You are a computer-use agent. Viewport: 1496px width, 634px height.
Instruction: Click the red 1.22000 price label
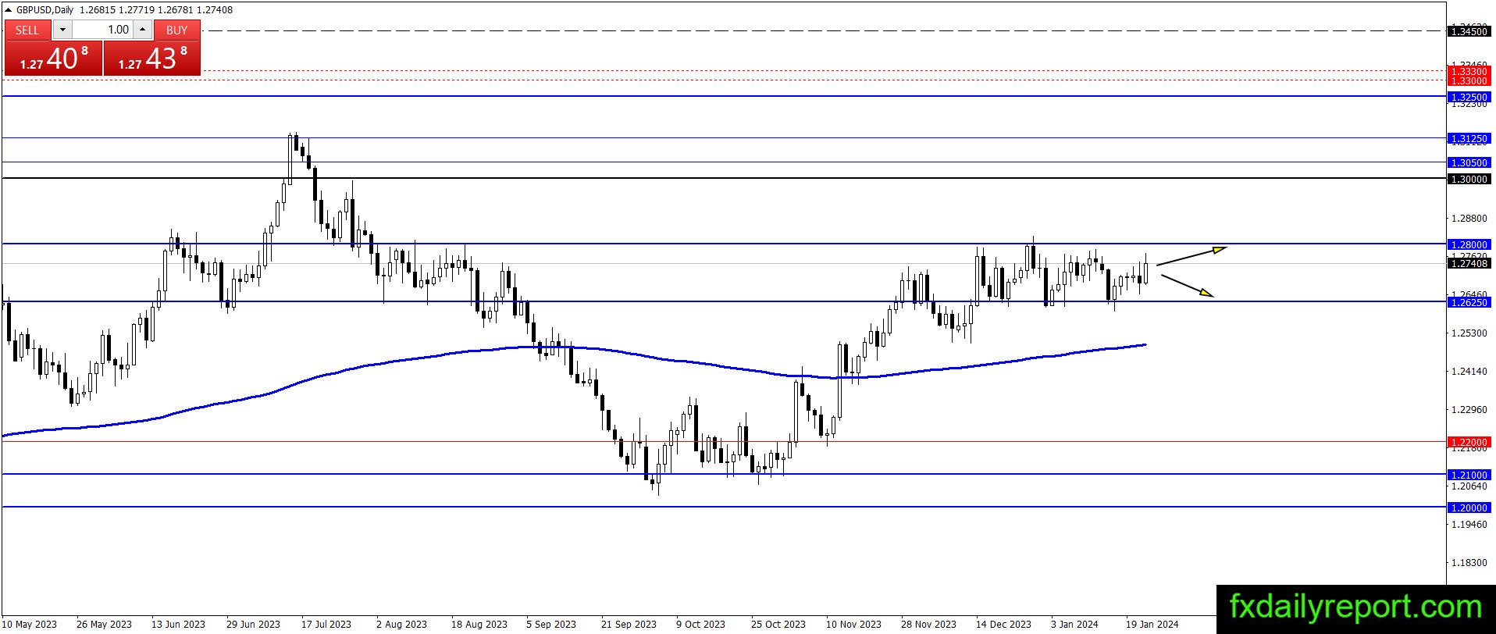(x=1468, y=443)
